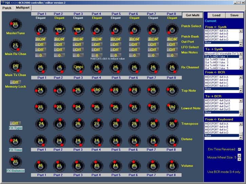The image size is (246, 184).
Task: Click the Main Tx Chan knob
Action: (x=15, y=66)
